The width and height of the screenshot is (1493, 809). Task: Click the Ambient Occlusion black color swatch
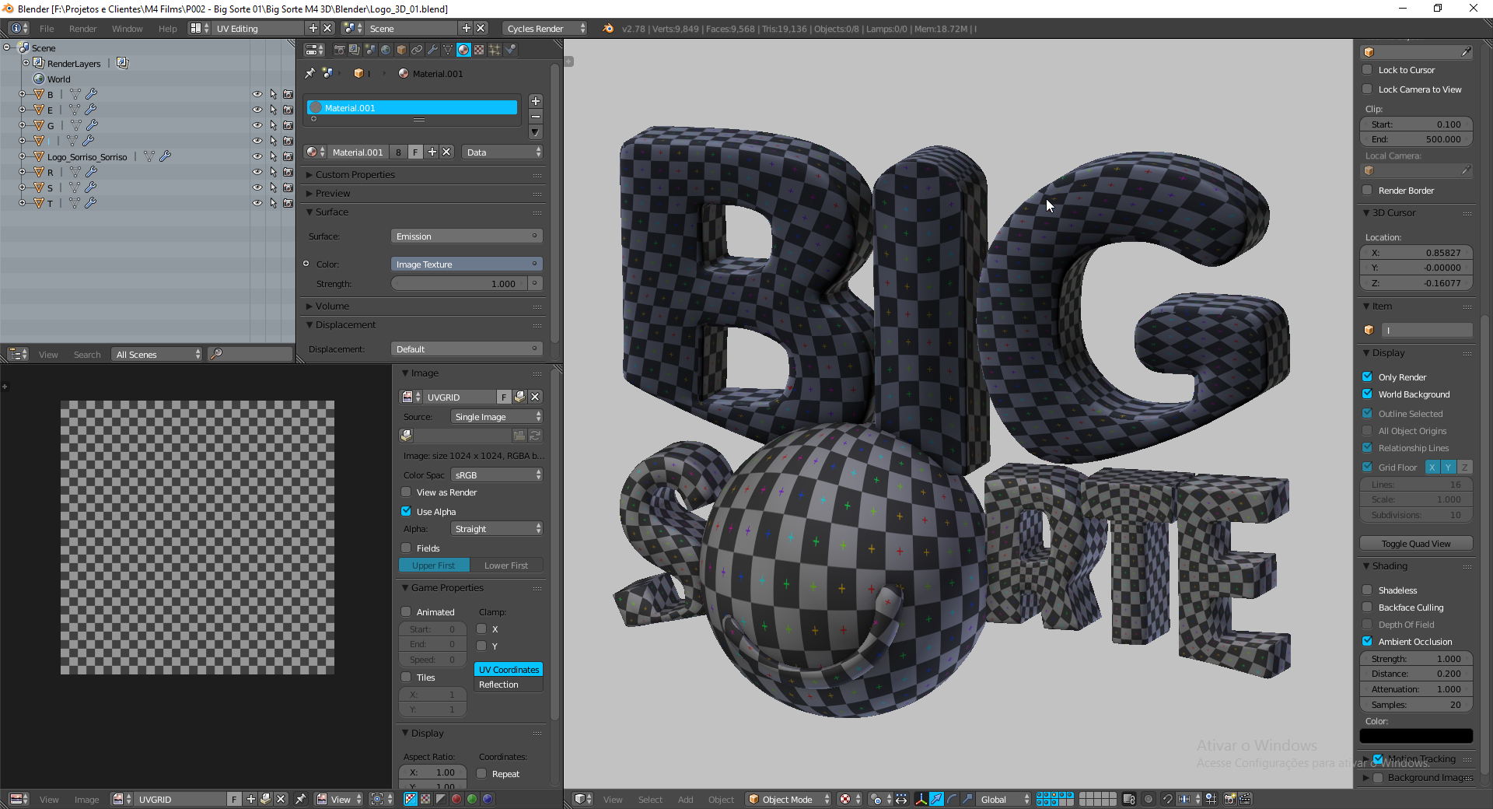[1416, 736]
